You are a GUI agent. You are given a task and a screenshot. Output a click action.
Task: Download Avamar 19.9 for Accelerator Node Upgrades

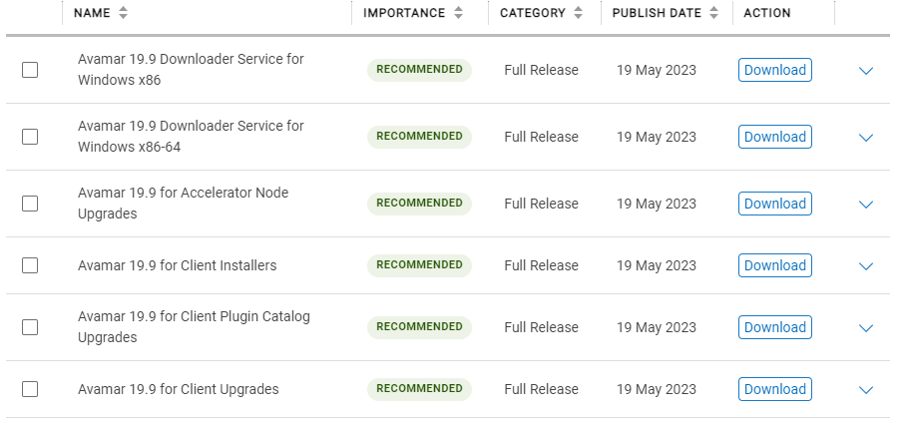[x=774, y=204]
